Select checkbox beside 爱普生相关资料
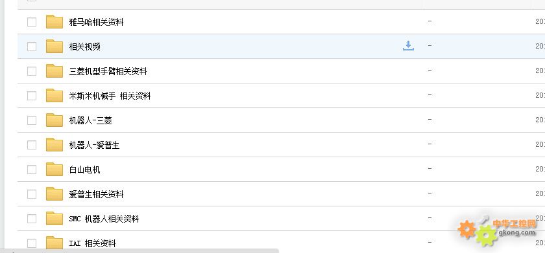The width and height of the screenshot is (545, 253). pos(32,194)
